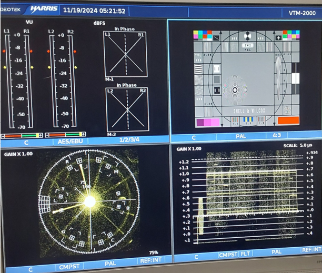Click the SCALE: 5.0 µs readout
Viewport: 322px width, 273px height.
point(298,145)
